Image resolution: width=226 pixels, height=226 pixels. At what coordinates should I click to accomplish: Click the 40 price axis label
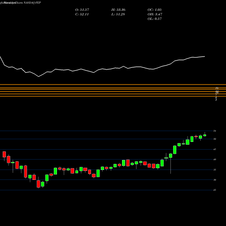tap(215, 160)
